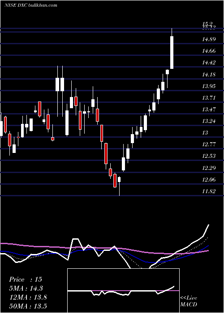Click the 14.42 price axis label
The width and height of the screenshot is (224, 313).
tap(209, 63)
